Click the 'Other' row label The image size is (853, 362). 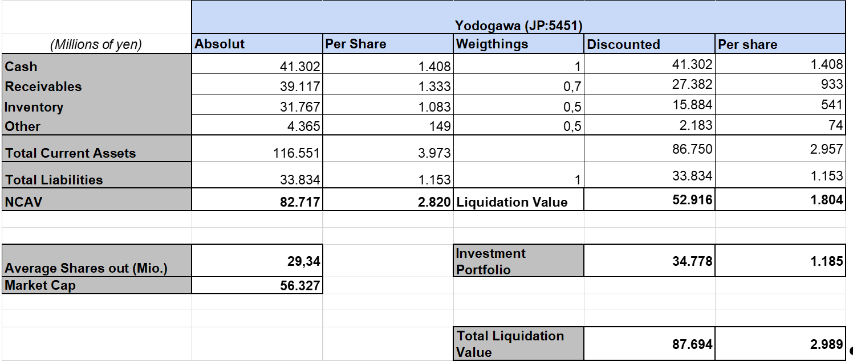pos(96,126)
